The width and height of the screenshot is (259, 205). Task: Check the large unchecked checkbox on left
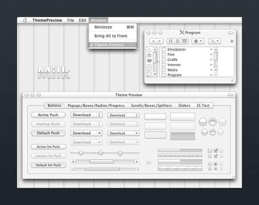(x=210, y=151)
